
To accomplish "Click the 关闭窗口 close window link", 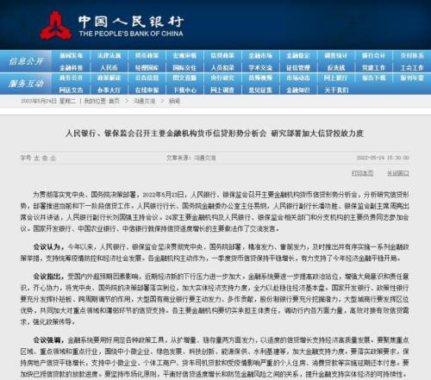I will [398, 173].
